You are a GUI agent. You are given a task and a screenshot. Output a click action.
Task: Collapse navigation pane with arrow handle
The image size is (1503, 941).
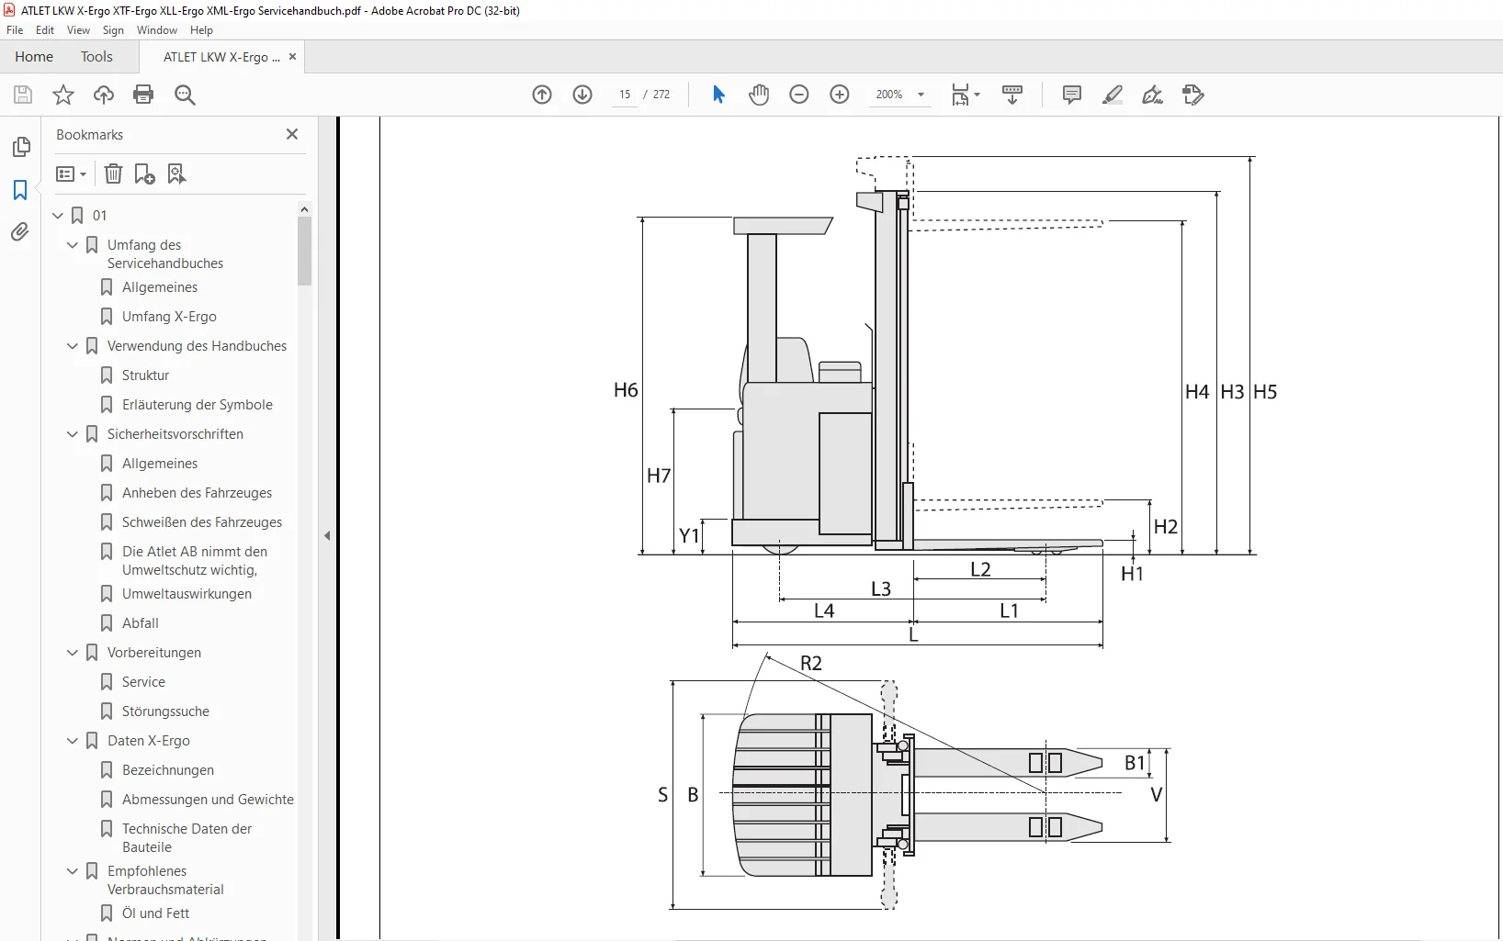pyautogui.click(x=327, y=535)
